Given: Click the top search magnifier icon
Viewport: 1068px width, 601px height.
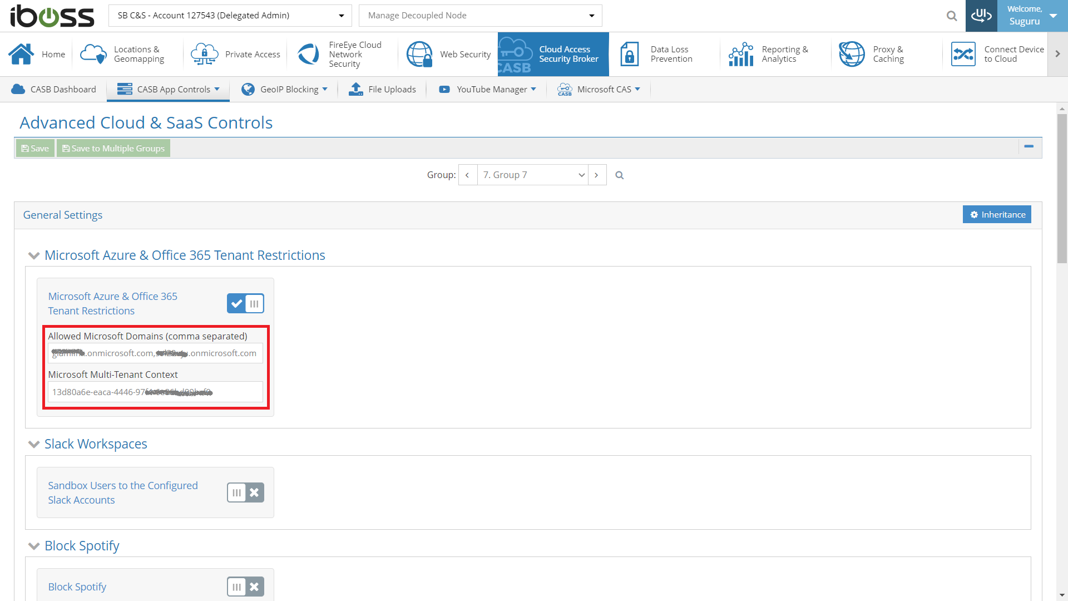Looking at the screenshot, I should (x=952, y=16).
